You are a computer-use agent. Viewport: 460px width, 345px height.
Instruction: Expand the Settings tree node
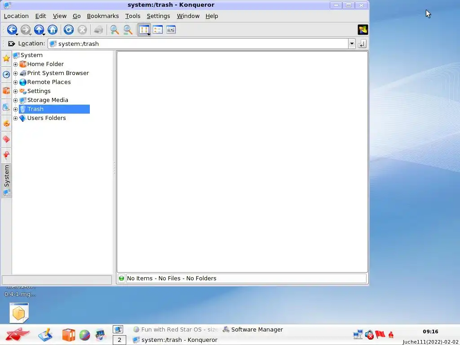[16, 91]
